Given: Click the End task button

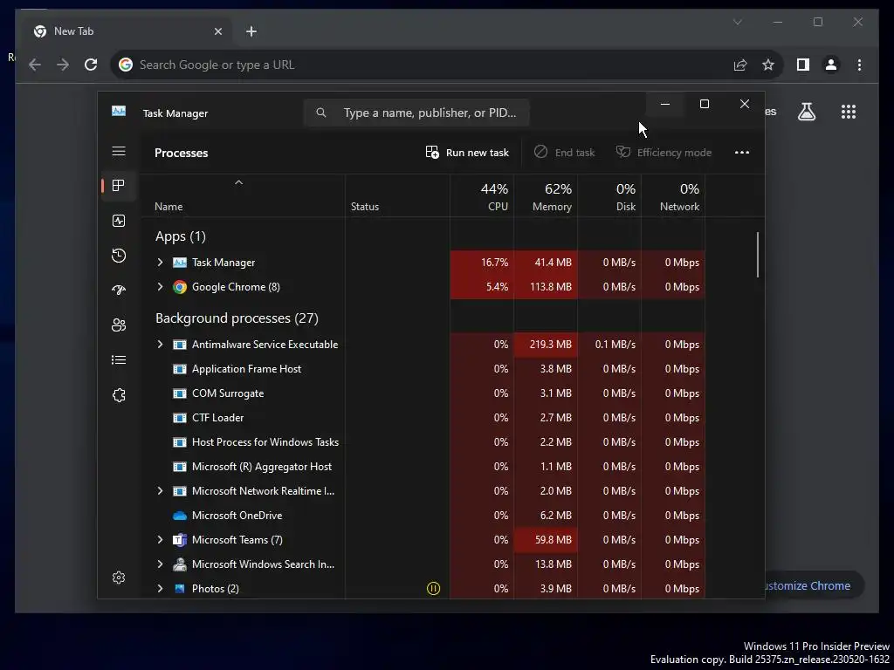Looking at the screenshot, I should (x=565, y=152).
